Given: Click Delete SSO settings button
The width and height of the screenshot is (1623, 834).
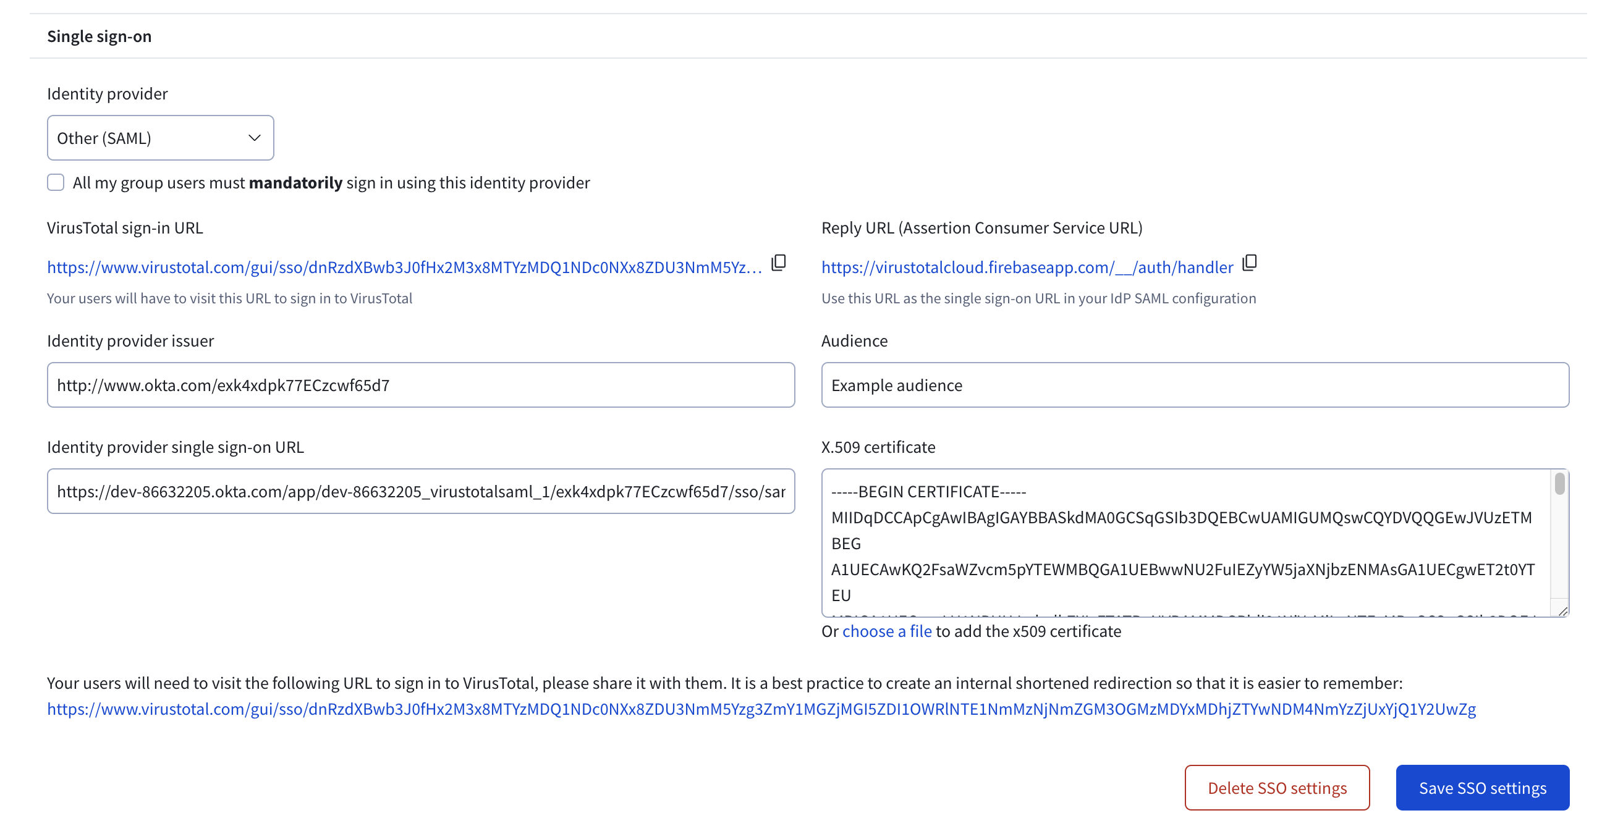Looking at the screenshot, I should (x=1277, y=788).
